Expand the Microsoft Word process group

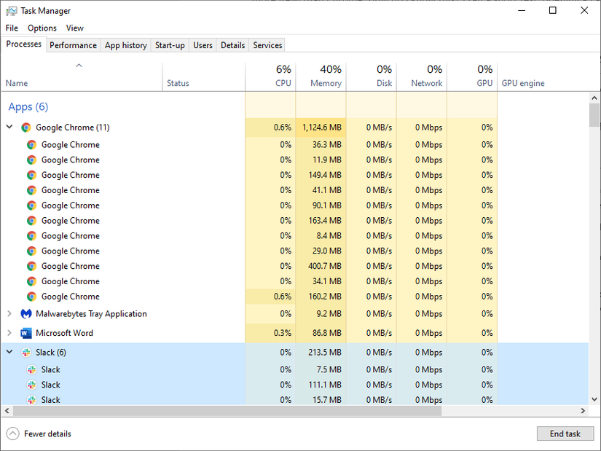[9, 333]
